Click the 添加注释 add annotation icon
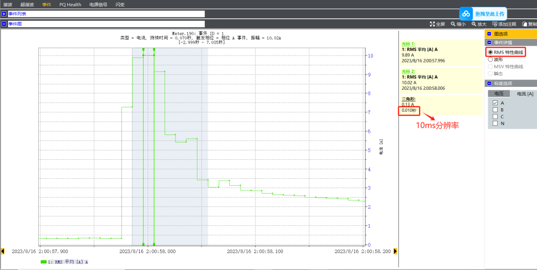The height and width of the screenshot is (270, 537). (x=495, y=24)
